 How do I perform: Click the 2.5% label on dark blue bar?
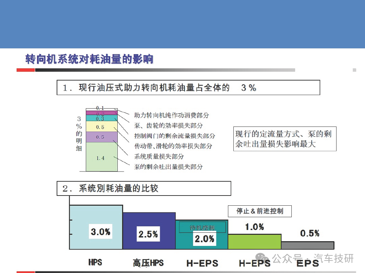pos(148,234)
